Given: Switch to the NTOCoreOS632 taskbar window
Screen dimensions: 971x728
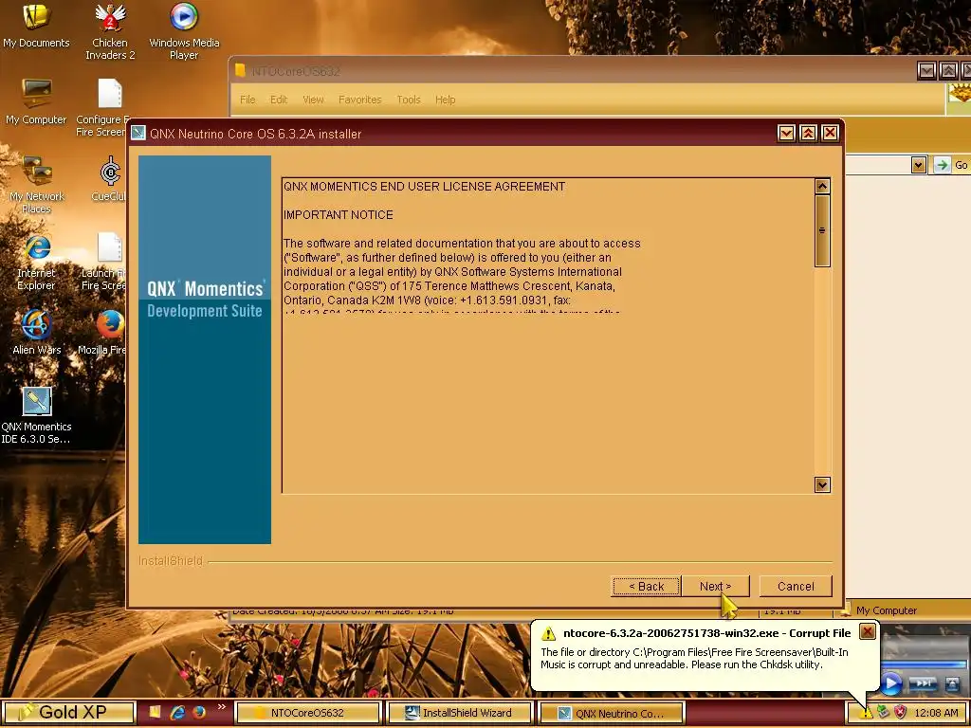Looking at the screenshot, I should (308, 713).
